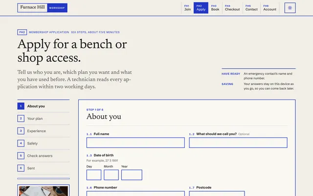The height and width of the screenshot is (196, 313).
Task: Click the Month date of birth box
Action: [111, 175]
